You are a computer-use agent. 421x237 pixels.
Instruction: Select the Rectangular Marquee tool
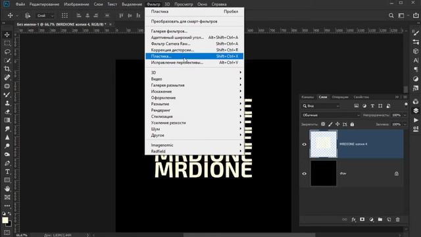pyautogui.click(x=7, y=43)
